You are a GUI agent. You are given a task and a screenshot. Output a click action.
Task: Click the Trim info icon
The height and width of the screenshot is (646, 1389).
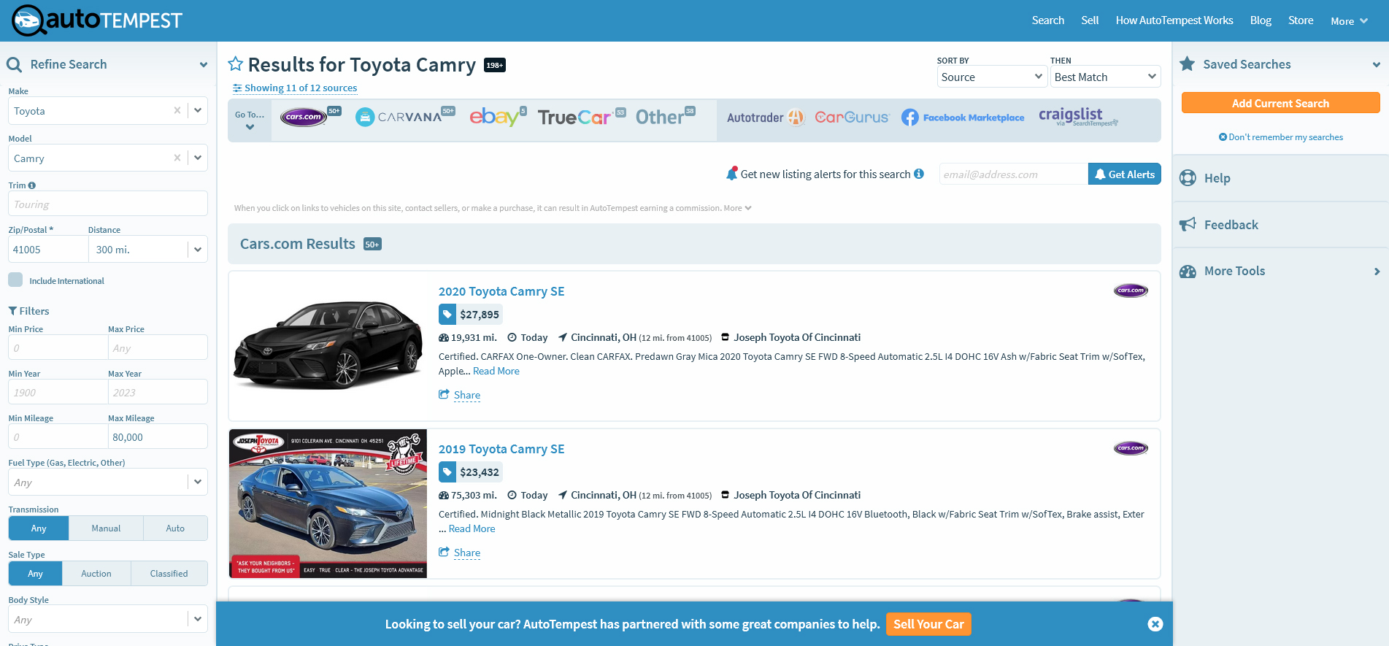[31, 185]
